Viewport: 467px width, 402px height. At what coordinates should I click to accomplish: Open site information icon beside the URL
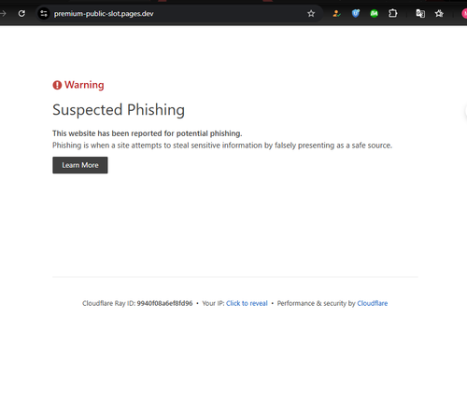point(44,14)
